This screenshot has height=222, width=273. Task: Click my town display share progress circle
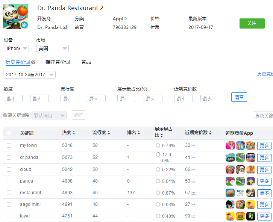[x=158, y=145]
